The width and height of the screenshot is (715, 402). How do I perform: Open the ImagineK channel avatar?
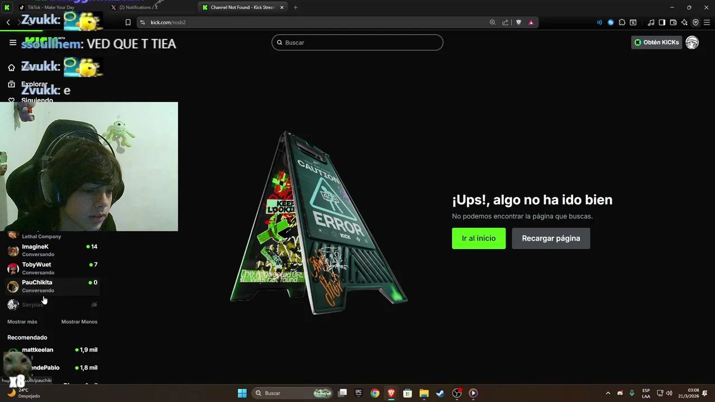click(x=13, y=251)
